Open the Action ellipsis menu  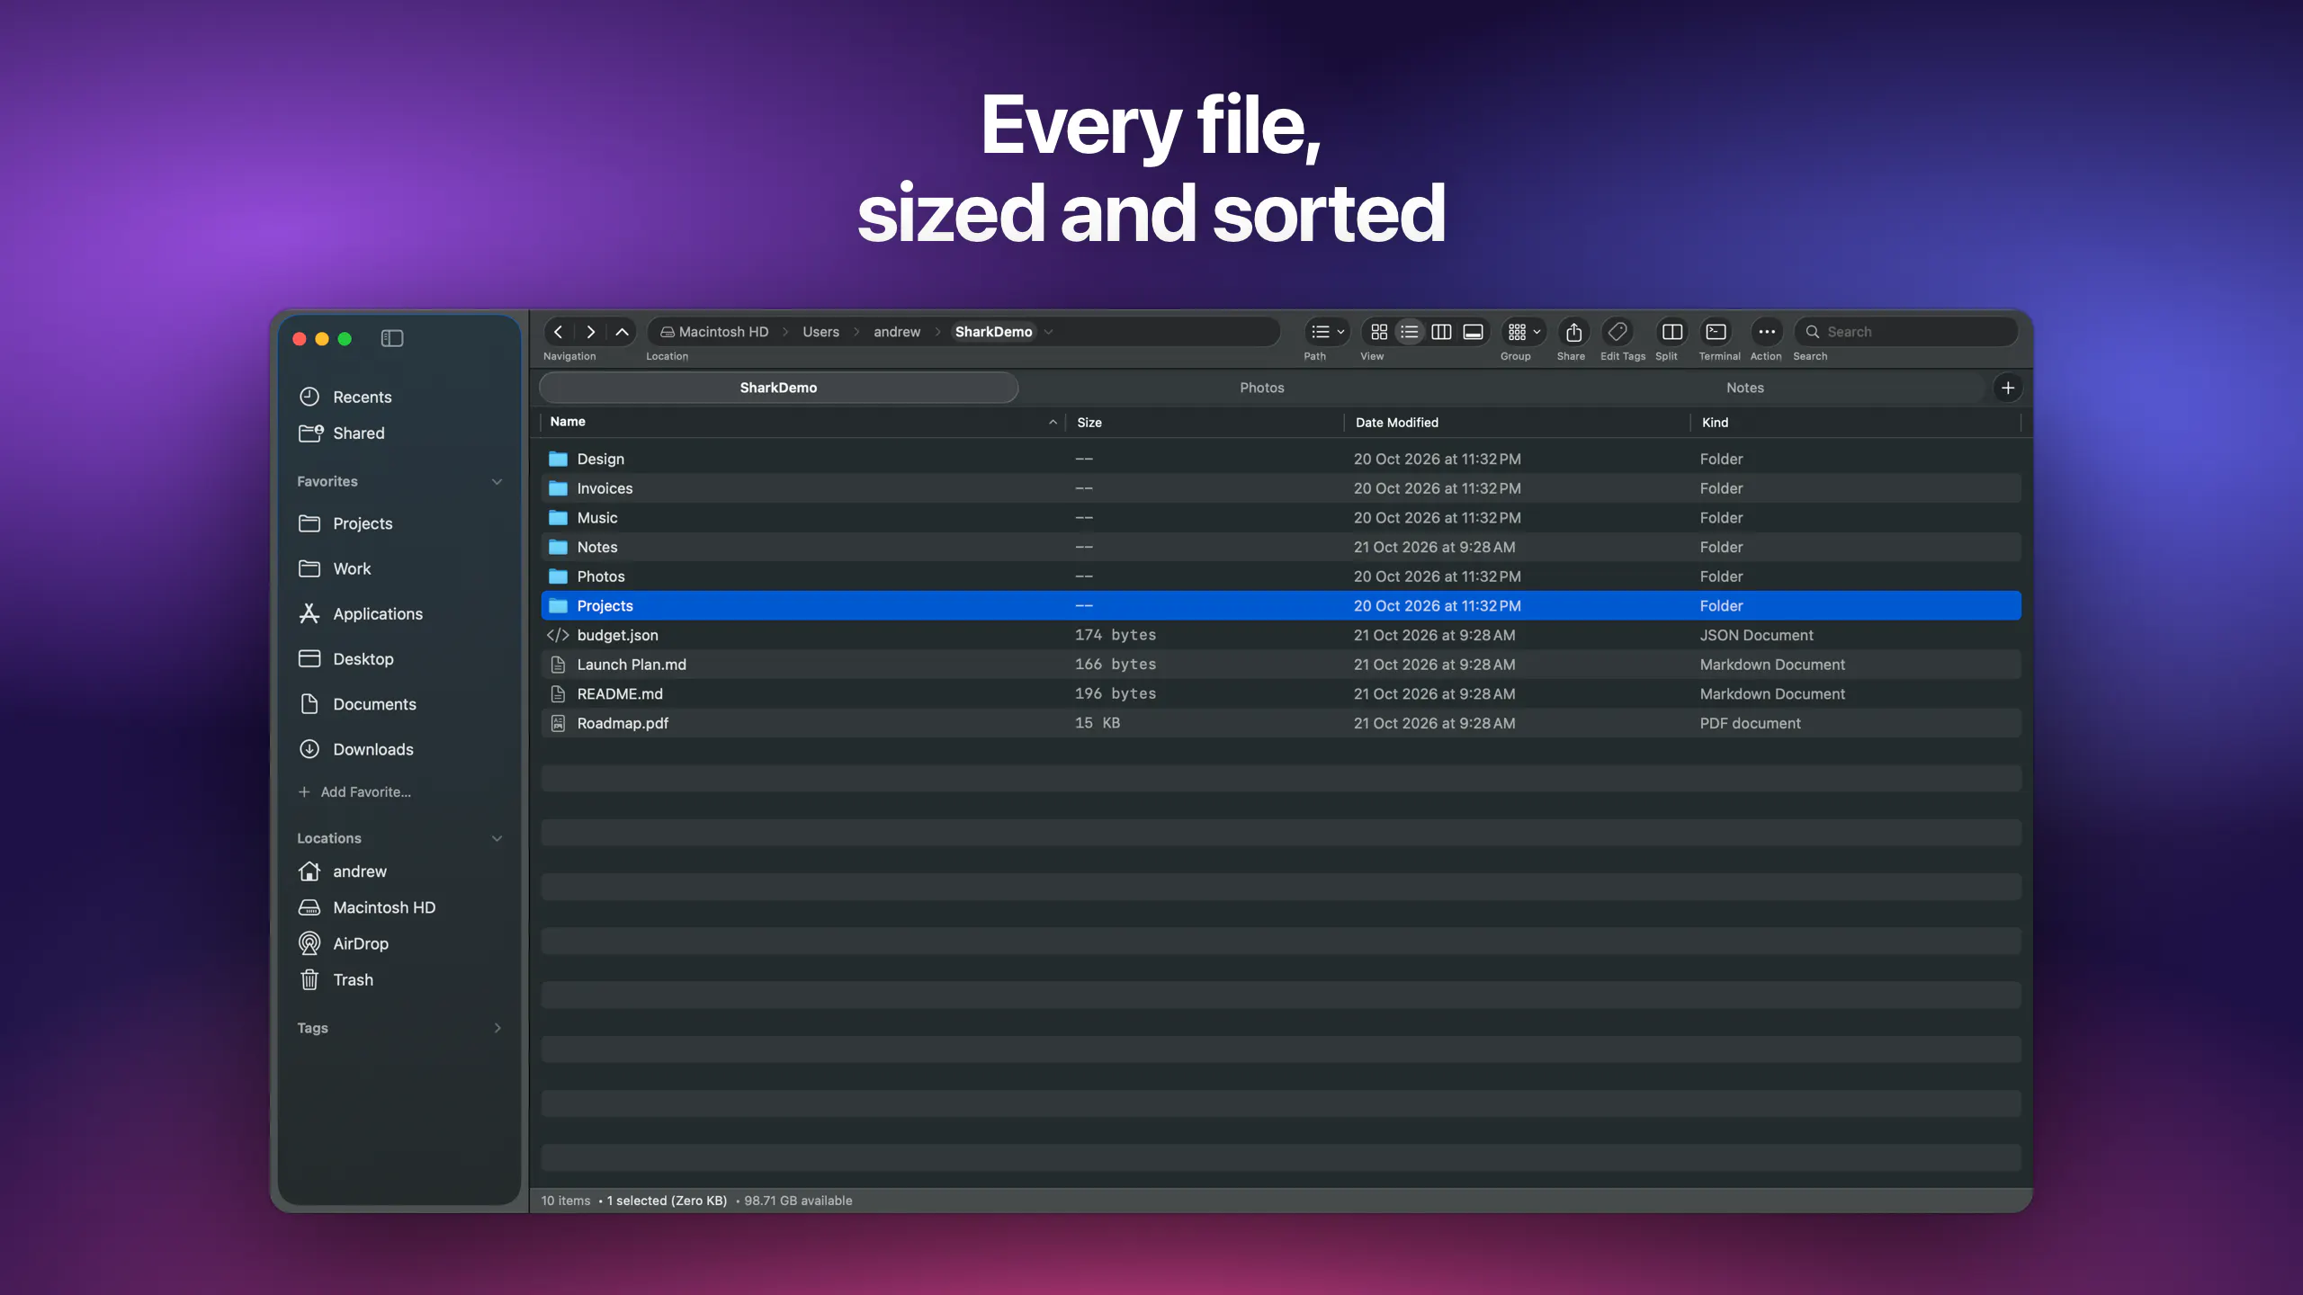1767,332
